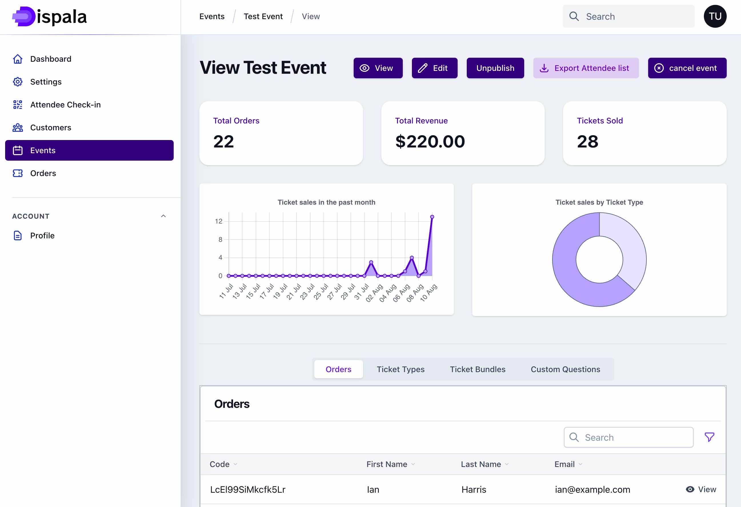The image size is (741, 507).
Task: Unpublish the Test Event
Action: [495, 68]
